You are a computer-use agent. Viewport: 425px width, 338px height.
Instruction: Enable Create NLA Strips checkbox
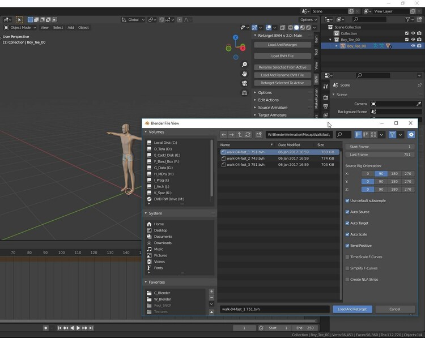coord(347,279)
